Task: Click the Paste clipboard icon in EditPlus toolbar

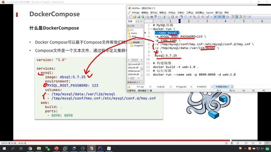Action: coord(172,17)
